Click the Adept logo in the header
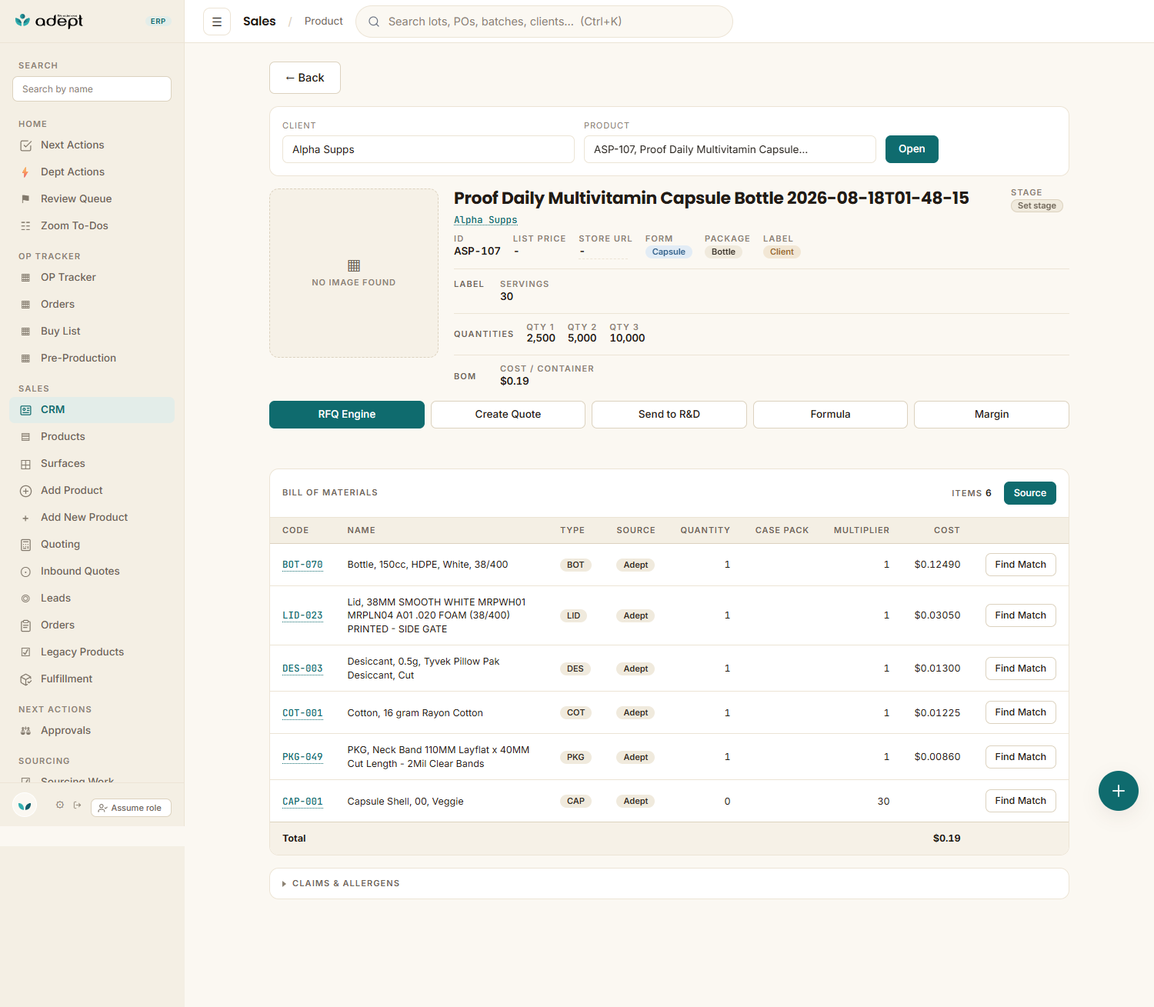The image size is (1154, 1007). click(x=49, y=21)
